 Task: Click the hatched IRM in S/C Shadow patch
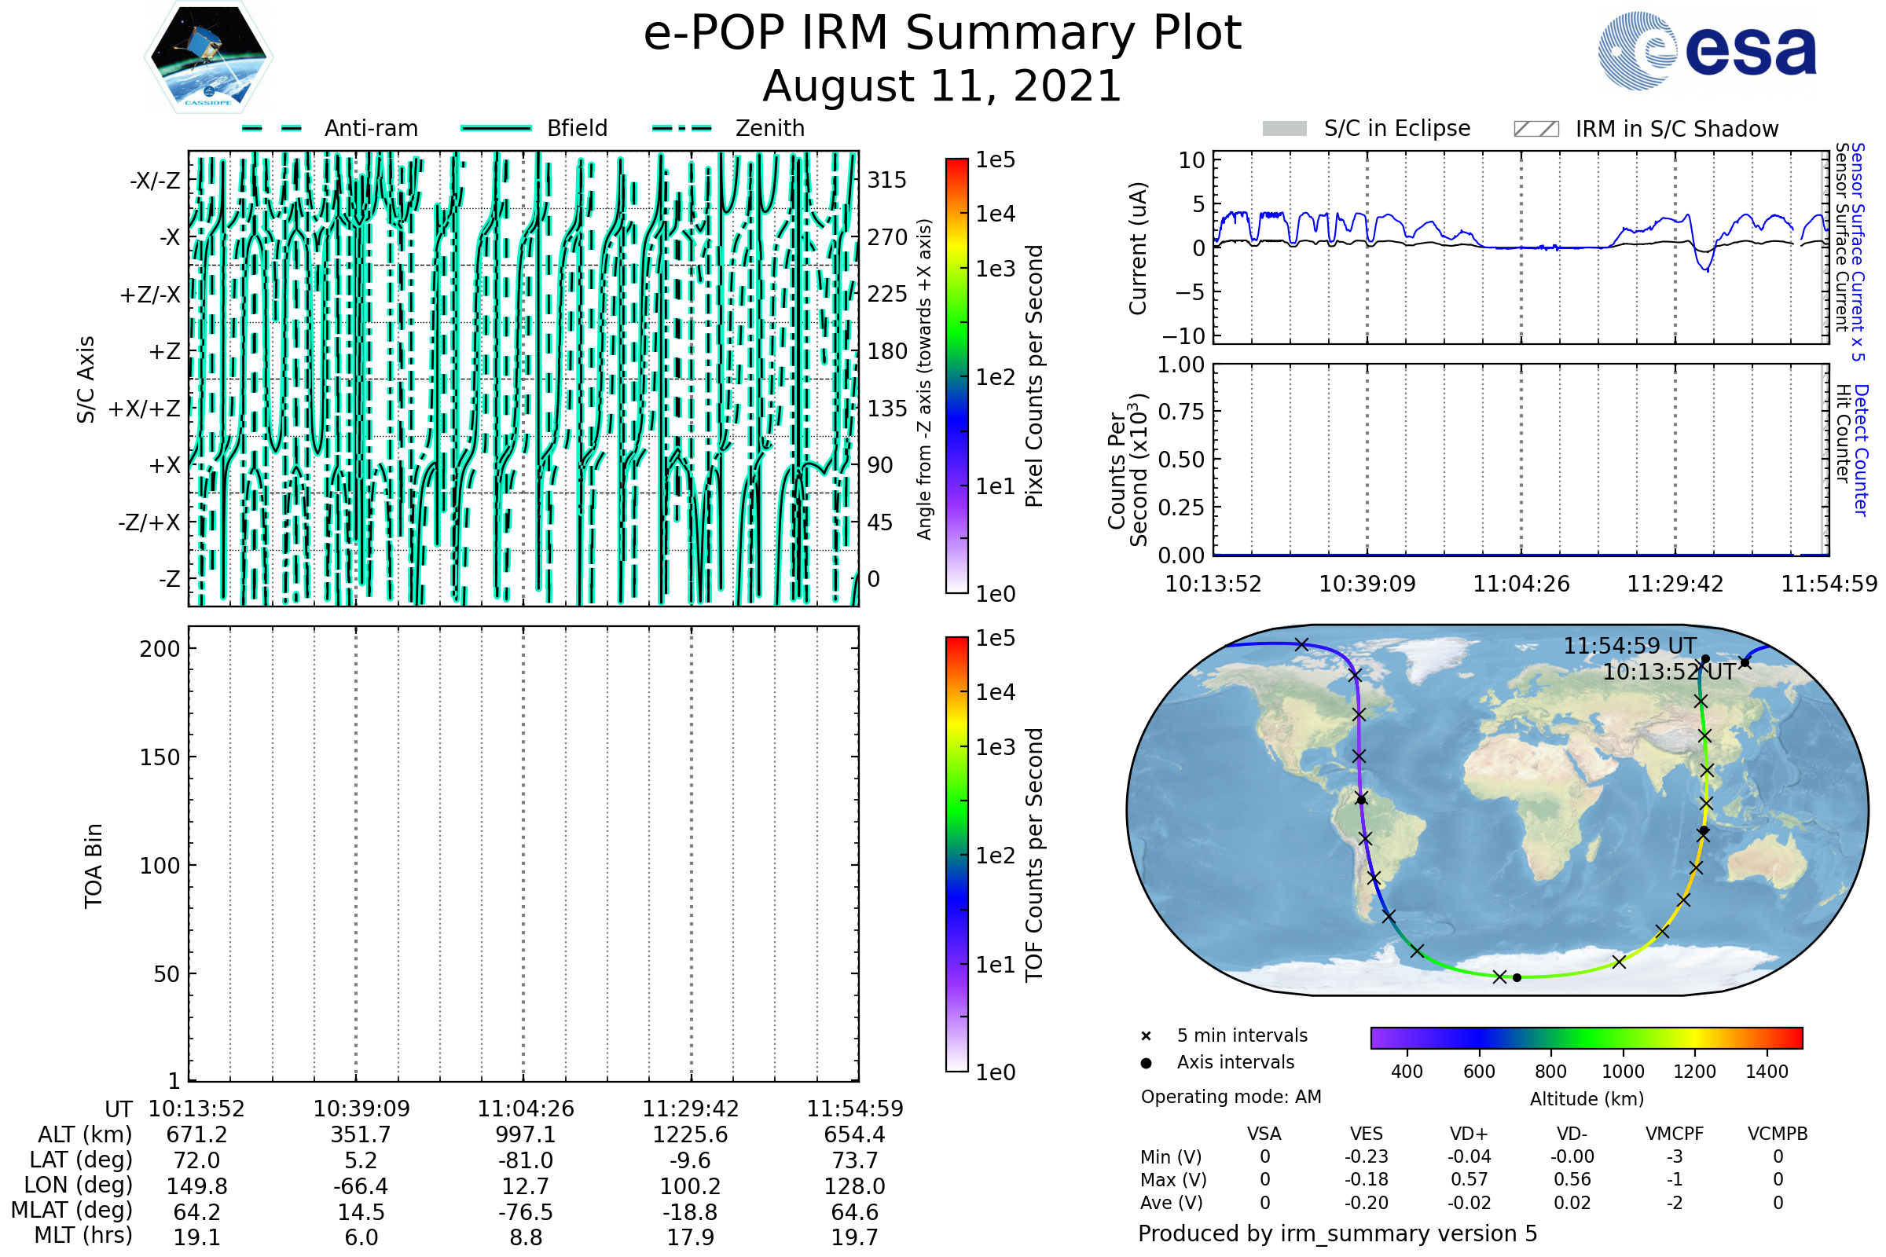(1536, 129)
